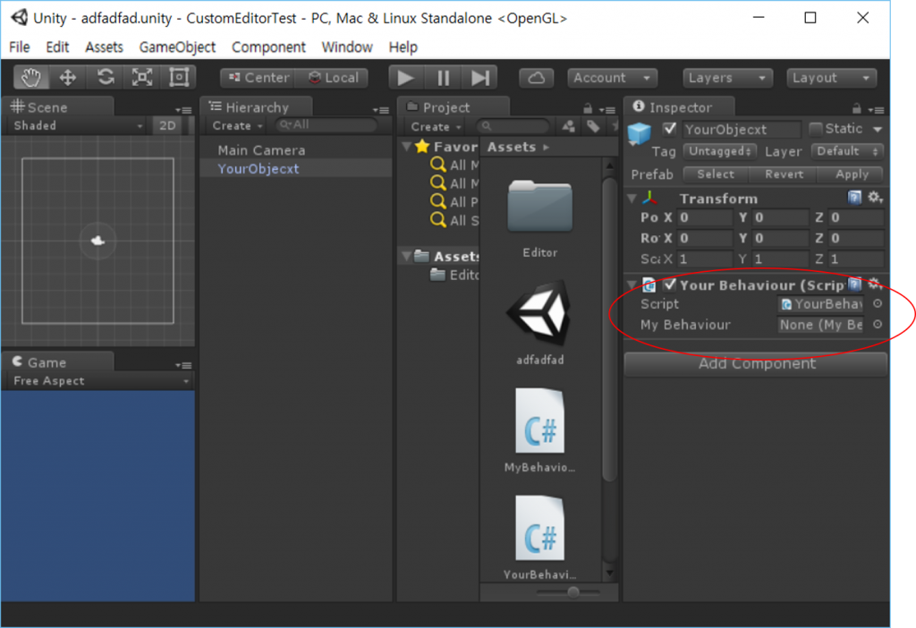Open the Transform component settings gear

(875, 198)
